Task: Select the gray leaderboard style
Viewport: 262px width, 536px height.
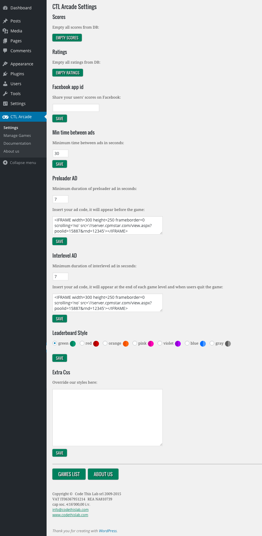Action: click(x=212, y=343)
